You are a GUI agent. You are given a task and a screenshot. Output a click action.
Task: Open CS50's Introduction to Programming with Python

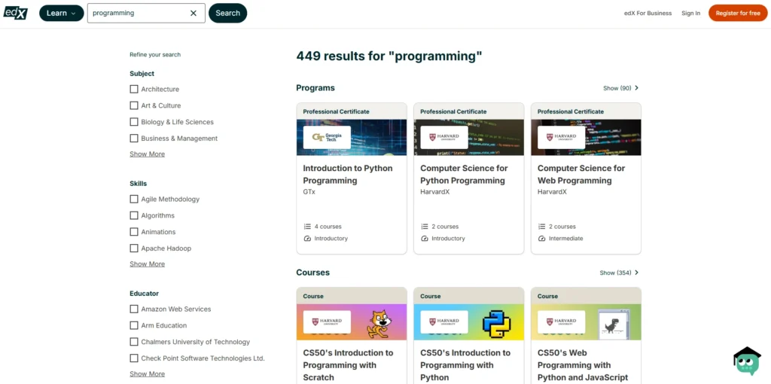tap(465, 365)
